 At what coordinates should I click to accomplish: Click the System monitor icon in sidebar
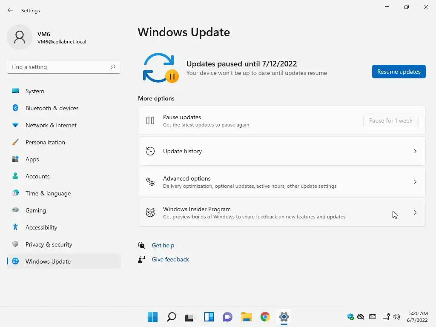(15, 91)
